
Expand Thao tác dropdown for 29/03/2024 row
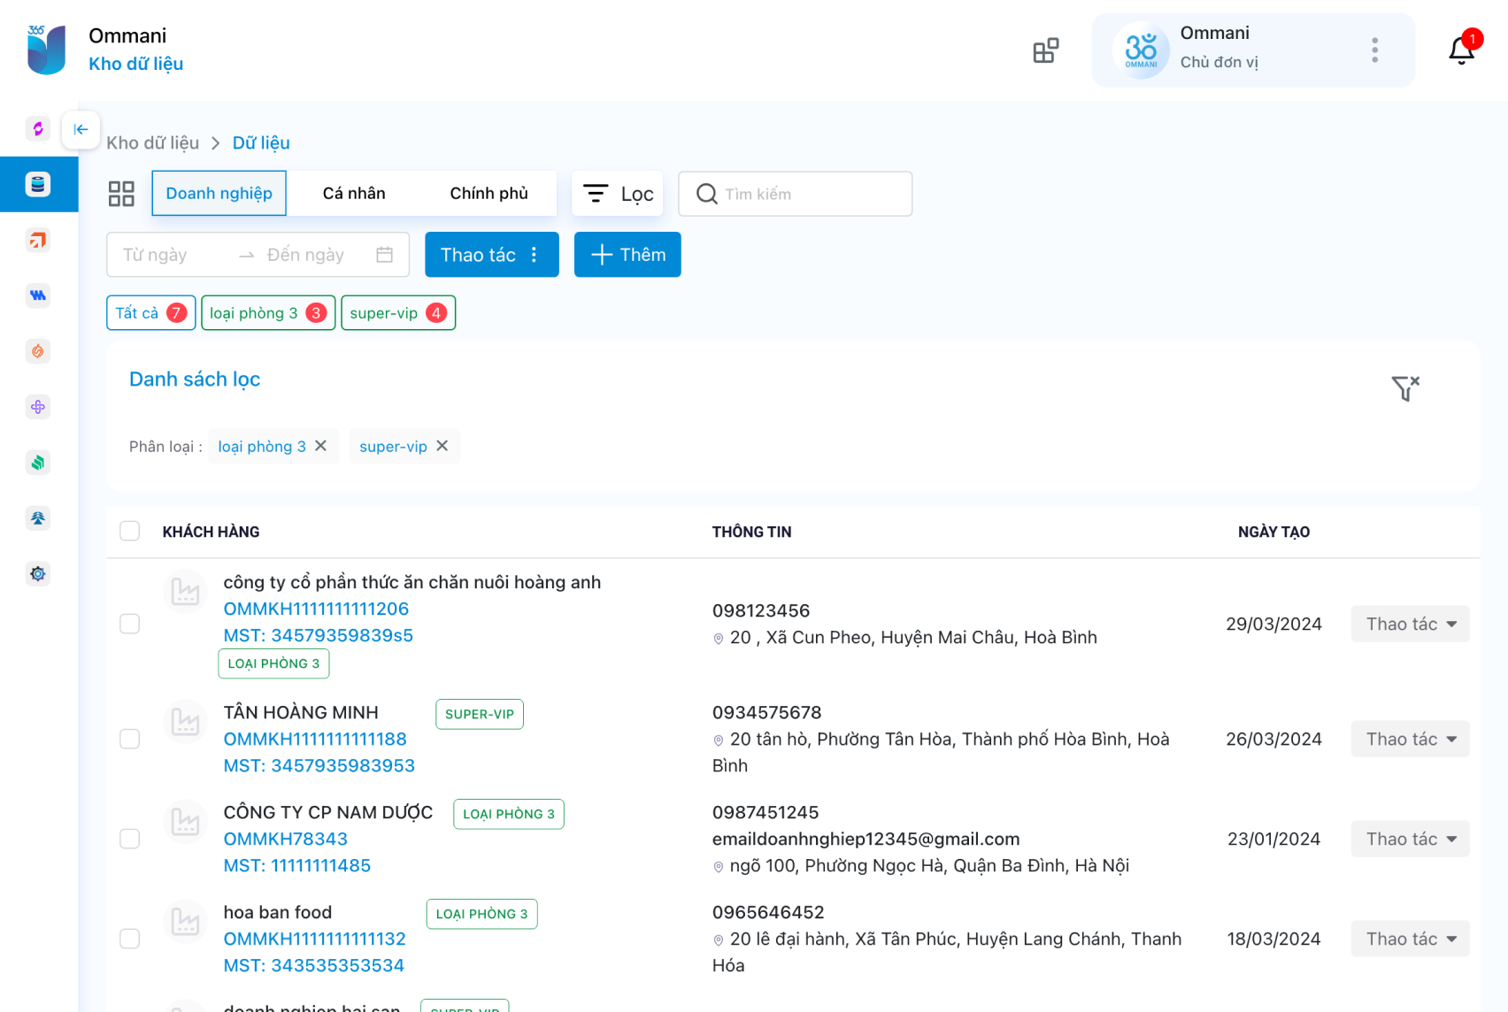point(1410,624)
